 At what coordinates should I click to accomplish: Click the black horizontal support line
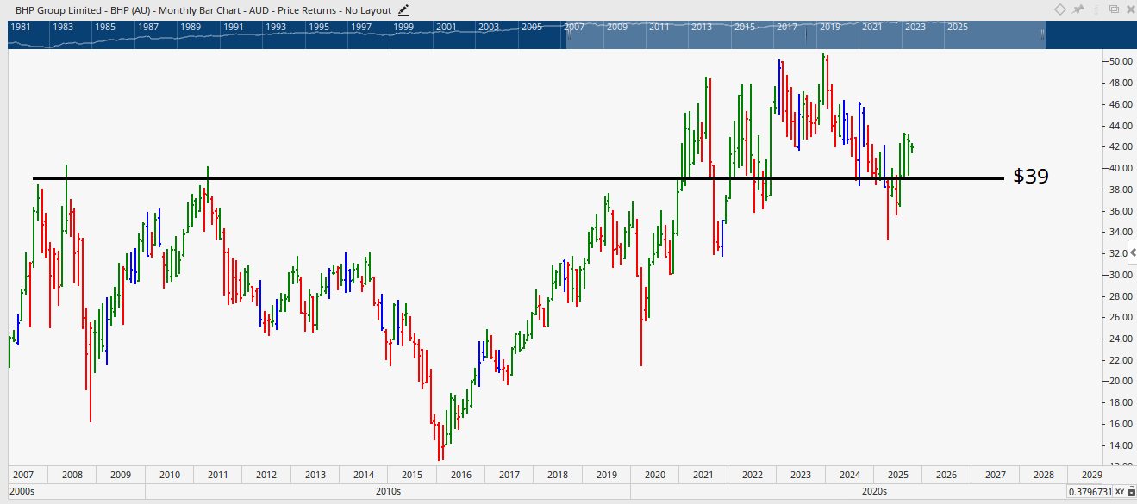[x=517, y=179]
